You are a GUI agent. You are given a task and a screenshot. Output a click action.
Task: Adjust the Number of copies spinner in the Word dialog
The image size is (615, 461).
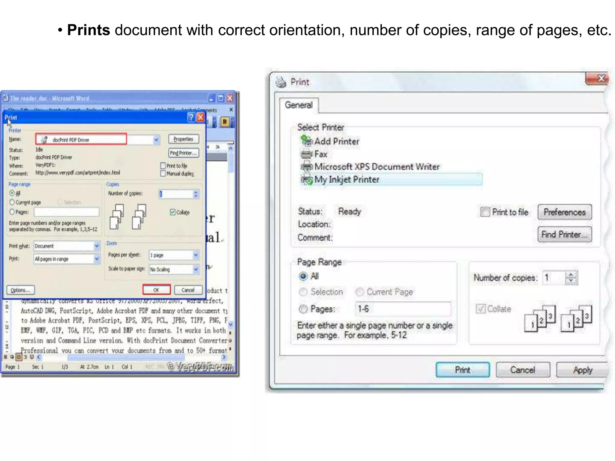196,194
